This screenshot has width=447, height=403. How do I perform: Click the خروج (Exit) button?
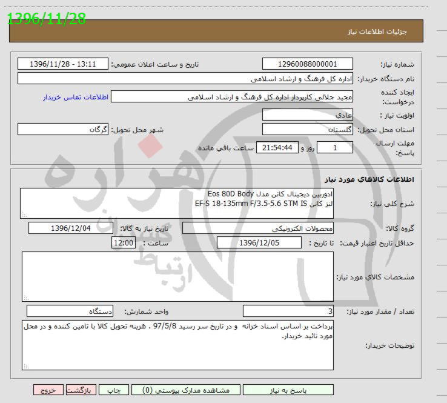click(x=48, y=391)
